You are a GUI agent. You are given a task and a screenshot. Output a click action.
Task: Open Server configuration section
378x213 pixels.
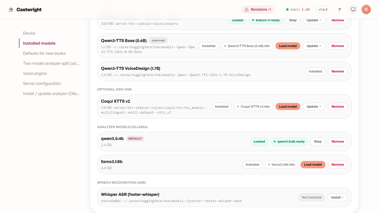(x=42, y=83)
